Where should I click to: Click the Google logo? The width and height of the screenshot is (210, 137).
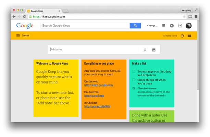coord(25,26)
